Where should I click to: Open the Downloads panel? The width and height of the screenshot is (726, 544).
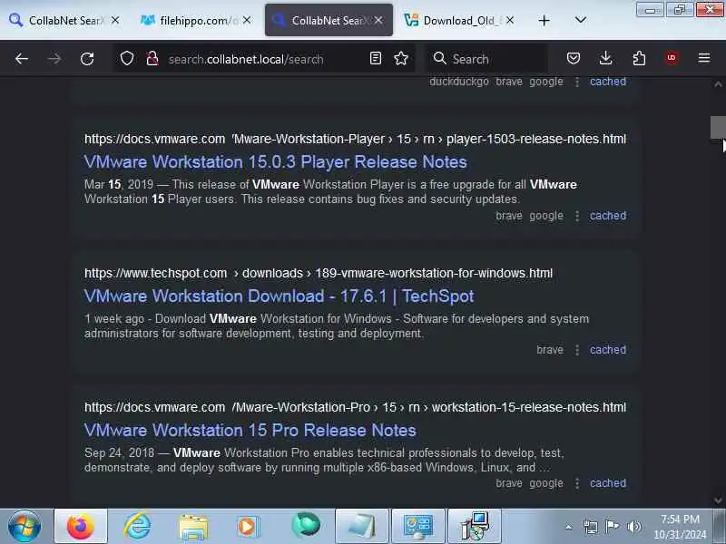pyautogui.click(x=605, y=58)
